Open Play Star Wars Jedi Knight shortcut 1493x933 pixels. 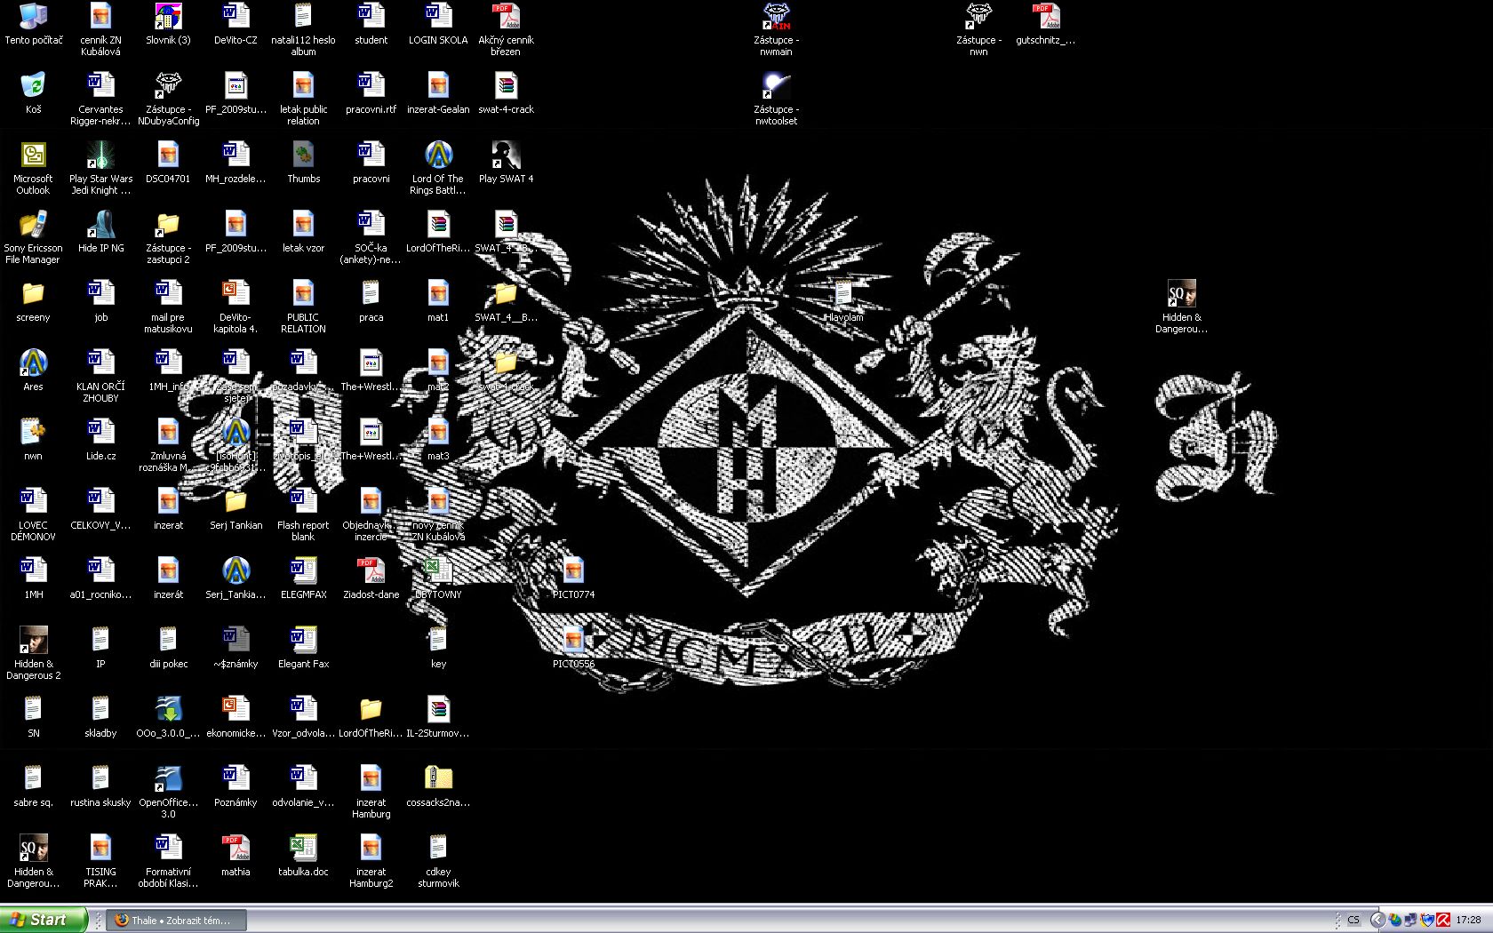point(100,155)
